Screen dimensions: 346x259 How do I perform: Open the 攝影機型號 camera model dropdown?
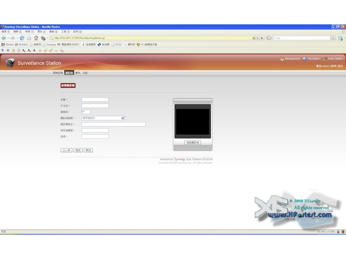[x=123, y=118]
